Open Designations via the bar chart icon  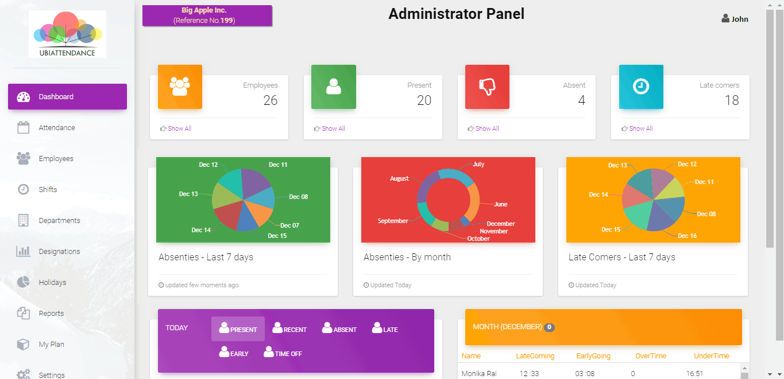23,251
